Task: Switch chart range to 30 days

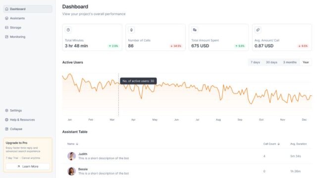Action: coord(271,62)
